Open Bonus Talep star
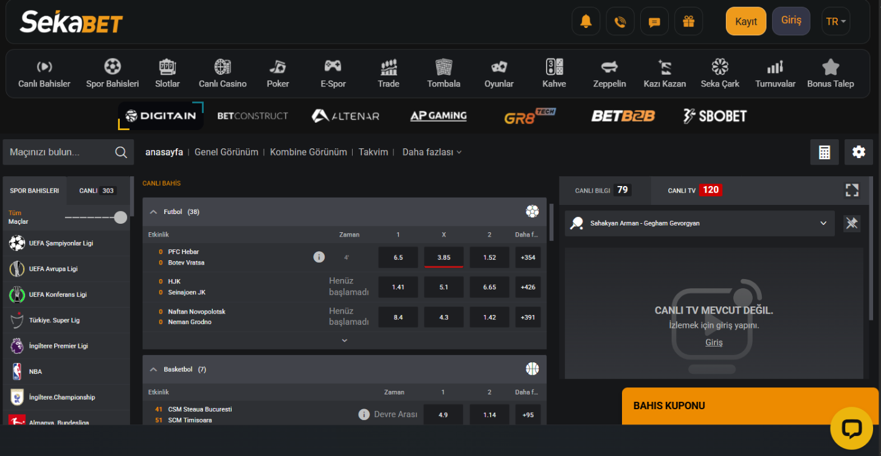The width and height of the screenshot is (881, 456). click(x=831, y=74)
